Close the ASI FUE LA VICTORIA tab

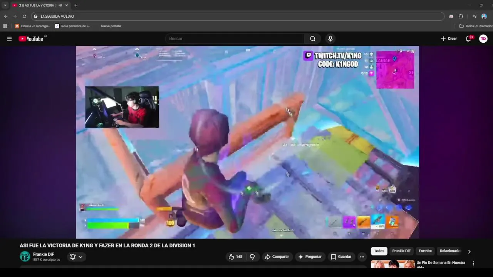pyautogui.click(x=66, y=5)
